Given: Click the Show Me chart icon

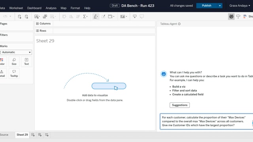Looking at the screenshot, I should click(245, 17).
